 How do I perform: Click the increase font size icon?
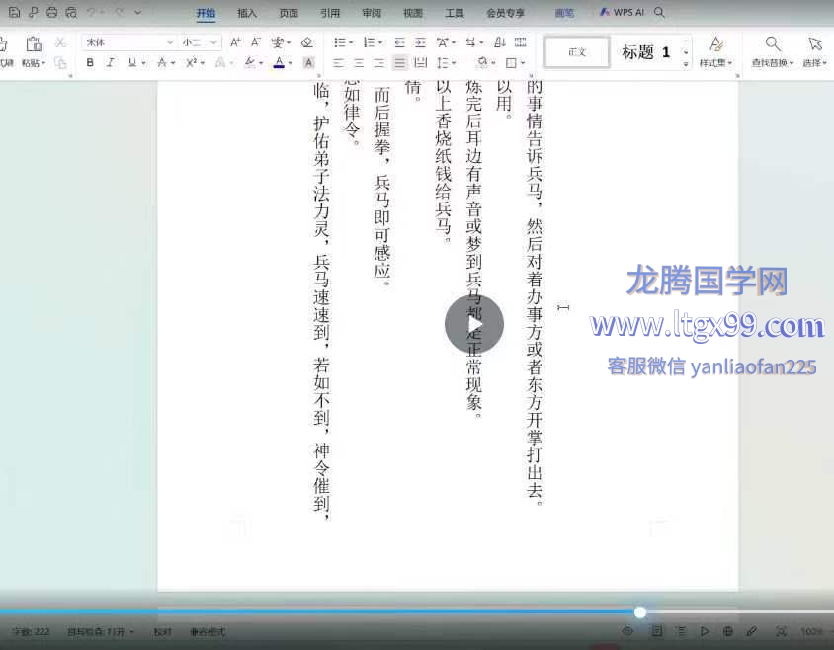236,42
